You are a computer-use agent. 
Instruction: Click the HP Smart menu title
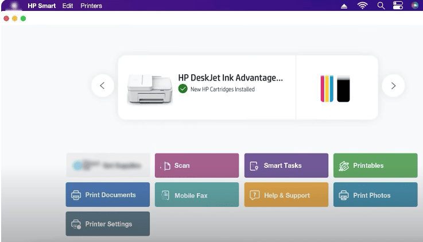pyautogui.click(x=41, y=6)
